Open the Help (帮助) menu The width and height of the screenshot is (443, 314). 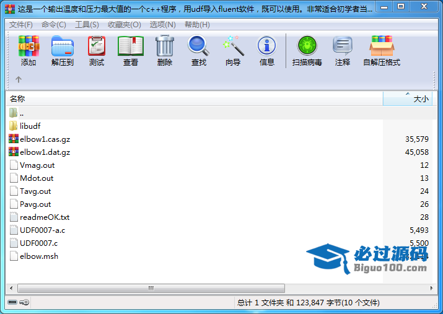(x=197, y=25)
